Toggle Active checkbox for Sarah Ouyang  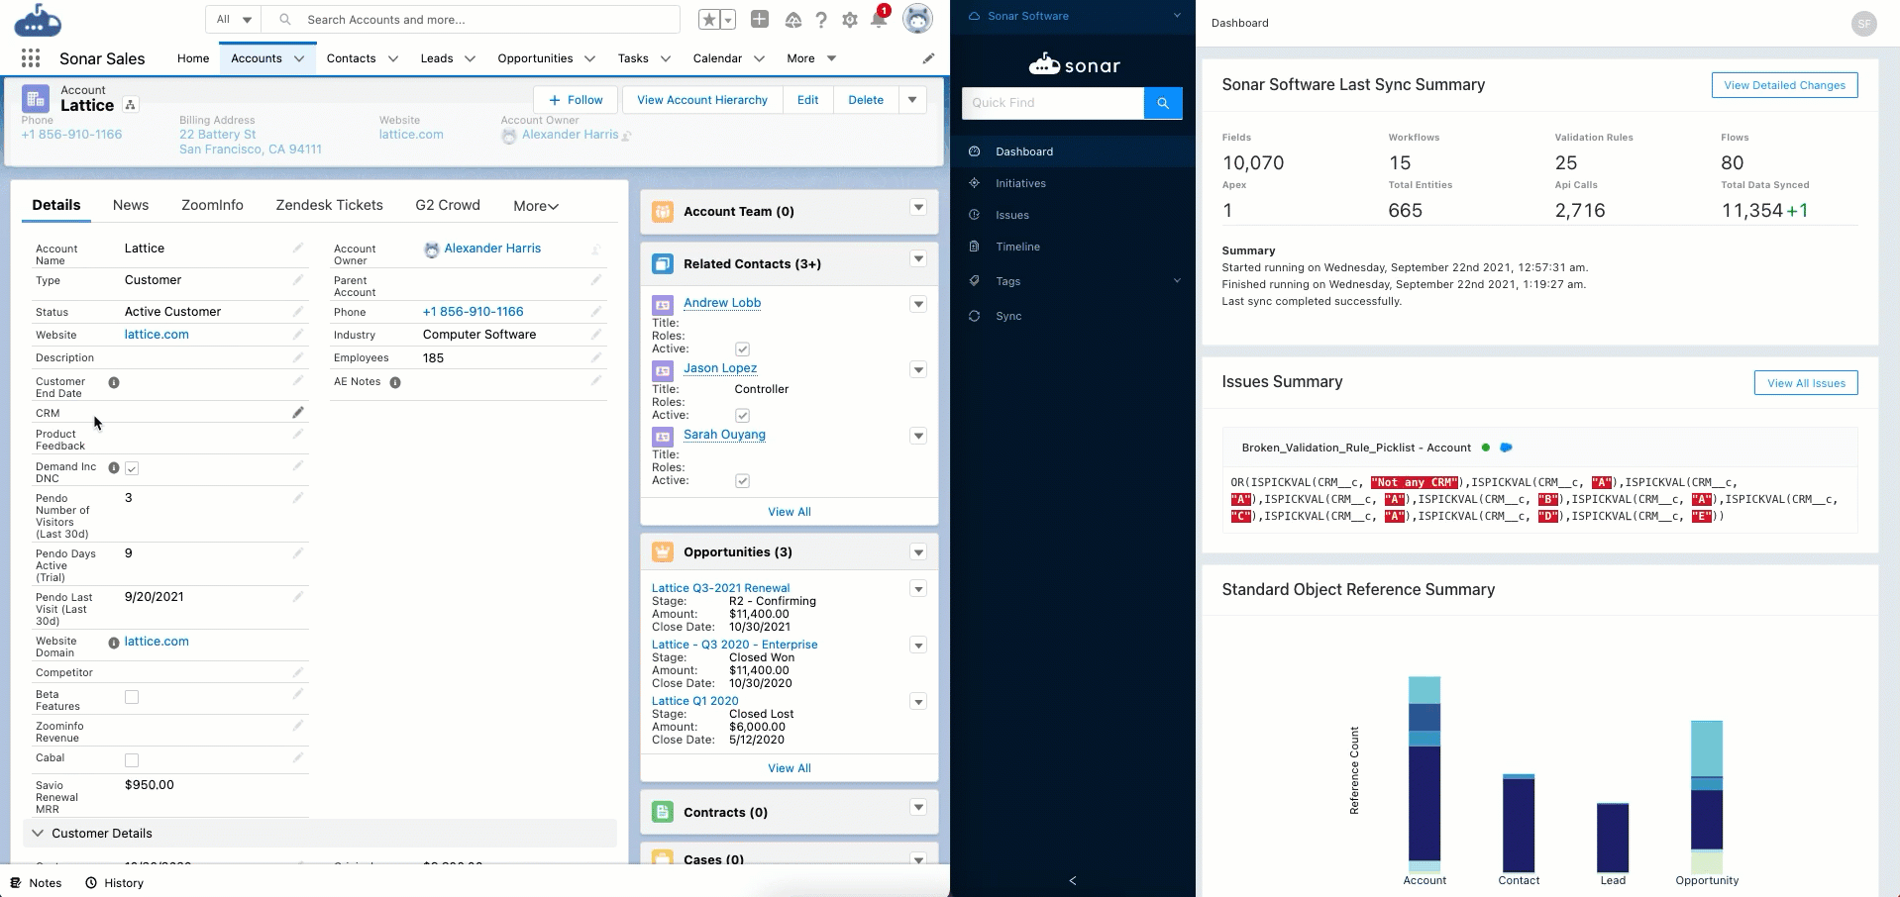[x=742, y=481]
